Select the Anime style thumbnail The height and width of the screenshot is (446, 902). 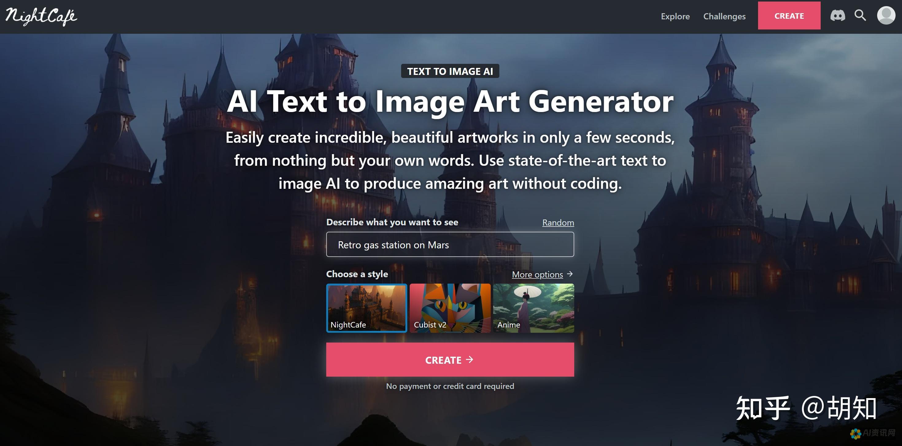(533, 307)
